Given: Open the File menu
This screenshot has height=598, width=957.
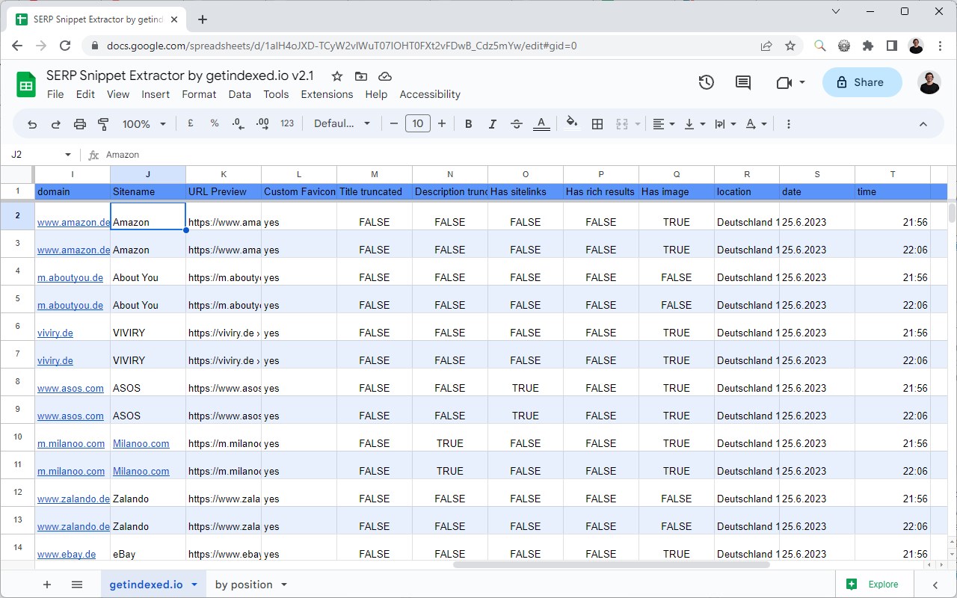Looking at the screenshot, I should click(55, 94).
